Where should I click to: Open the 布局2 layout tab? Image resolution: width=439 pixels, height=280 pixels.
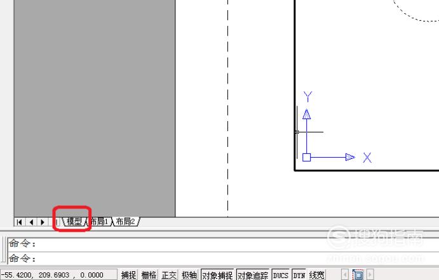click(x=125, y=222)
